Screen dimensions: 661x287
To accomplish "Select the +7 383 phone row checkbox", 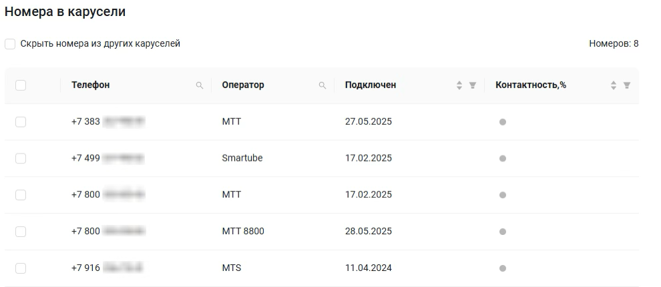I will (21, 121).
